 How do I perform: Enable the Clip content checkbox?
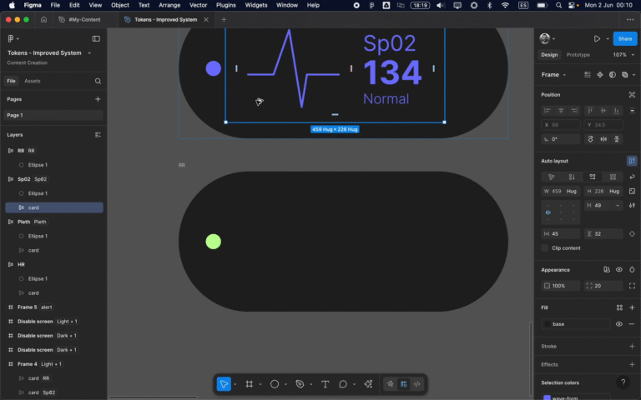pos(545,248)
